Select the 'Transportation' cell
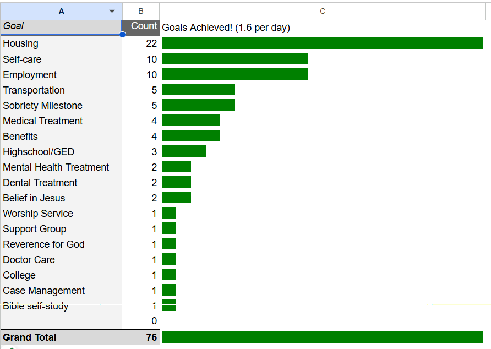The width and height of the screenshot is (491, 349). point(61,90)
